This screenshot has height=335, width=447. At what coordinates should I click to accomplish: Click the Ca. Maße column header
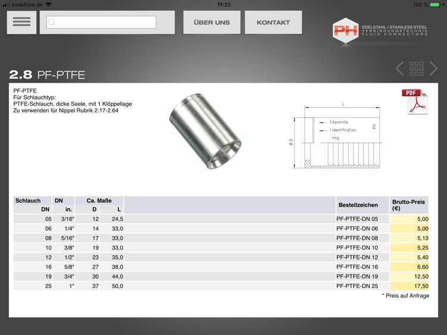99,201
